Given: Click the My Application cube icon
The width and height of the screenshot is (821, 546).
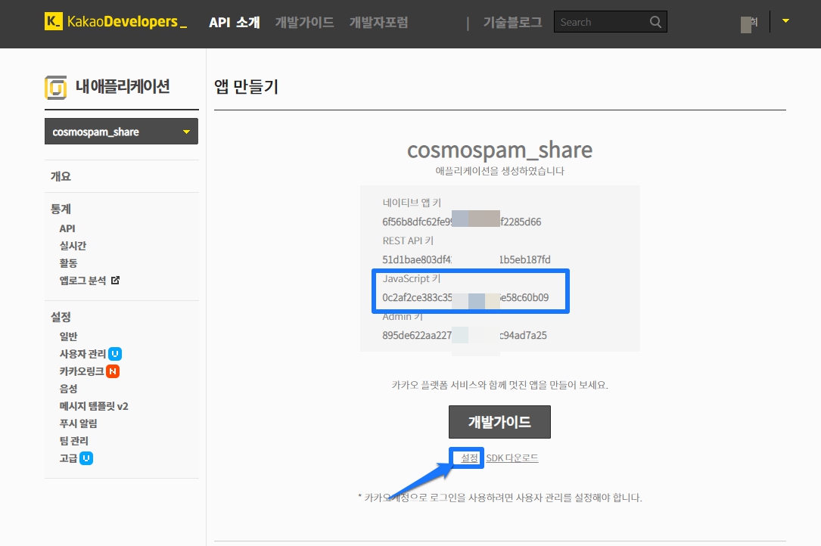Looking at the screenshot, I should (x=56, y=87).
